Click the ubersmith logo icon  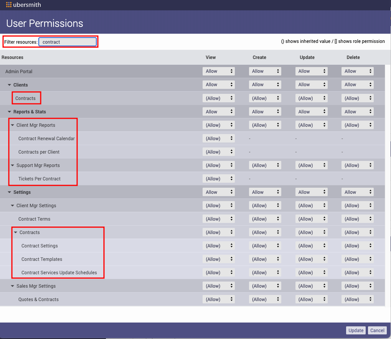tap(9, 5)
